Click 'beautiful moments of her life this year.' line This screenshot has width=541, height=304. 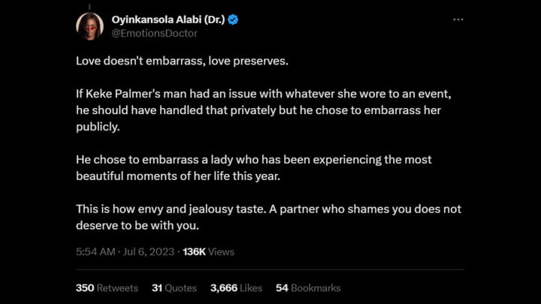click(x=178, y=176)
